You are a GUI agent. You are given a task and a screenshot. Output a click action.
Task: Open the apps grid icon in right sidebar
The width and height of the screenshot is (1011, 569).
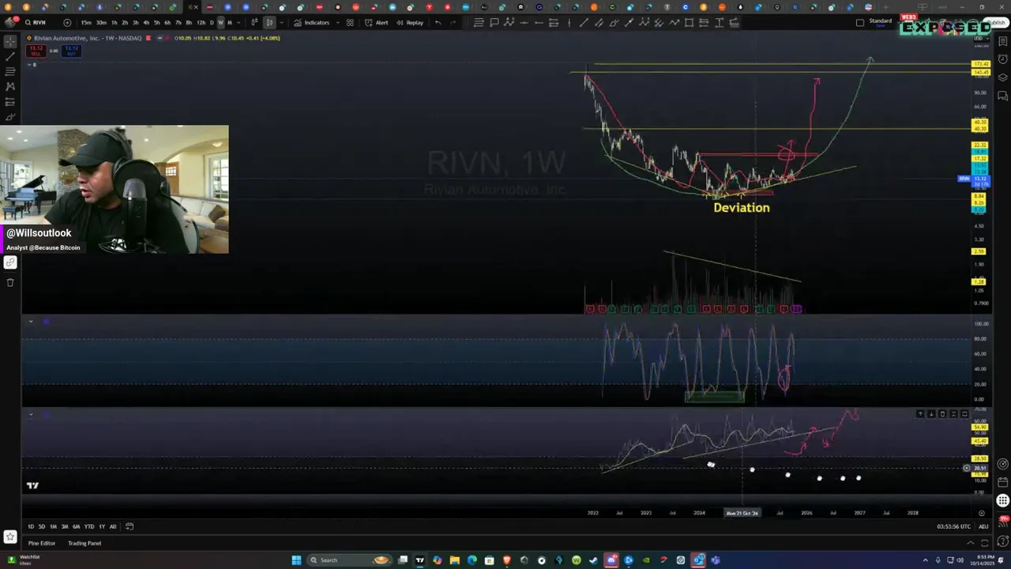point(1002,500)
